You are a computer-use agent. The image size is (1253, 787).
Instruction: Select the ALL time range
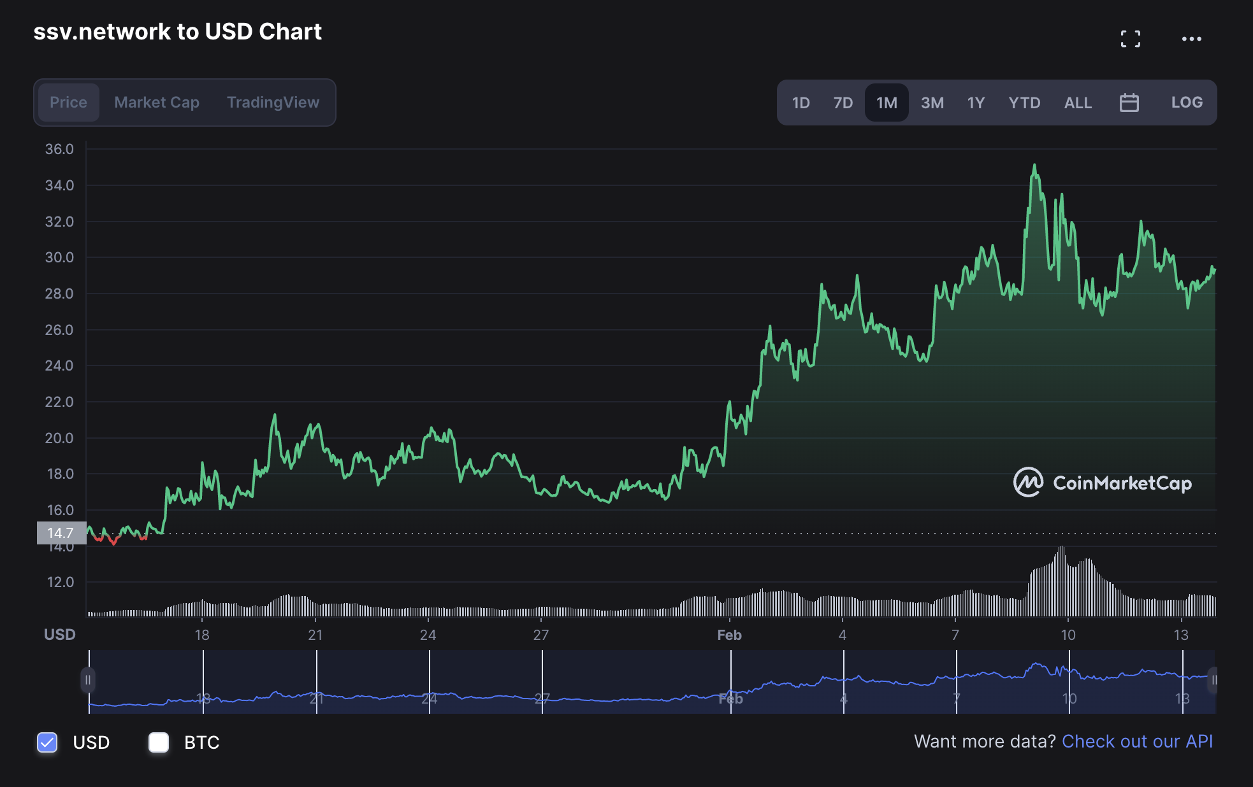pos(1078,103)
